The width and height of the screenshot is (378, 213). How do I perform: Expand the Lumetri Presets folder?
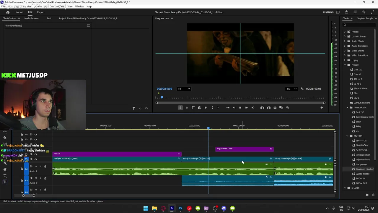[x=345, y=36]
